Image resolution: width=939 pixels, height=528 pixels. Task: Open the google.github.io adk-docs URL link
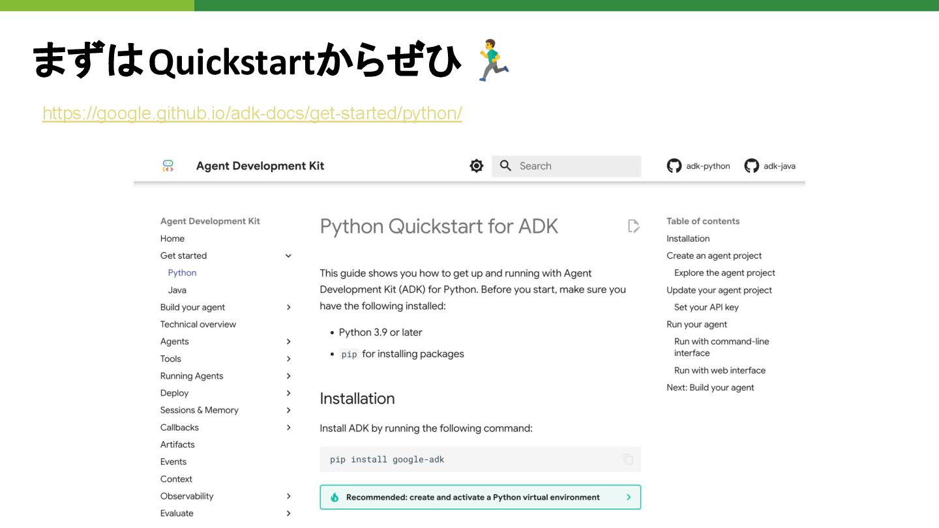(252, 113)
